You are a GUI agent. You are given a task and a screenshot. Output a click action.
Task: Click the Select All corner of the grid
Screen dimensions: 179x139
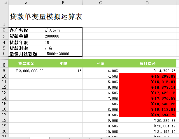(x=4, y=3)
